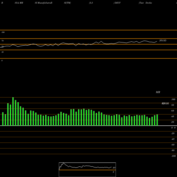This screenshot has width=177, height=177.
Task: Click the white RSI line at its right end
Action: pos(156,41)
